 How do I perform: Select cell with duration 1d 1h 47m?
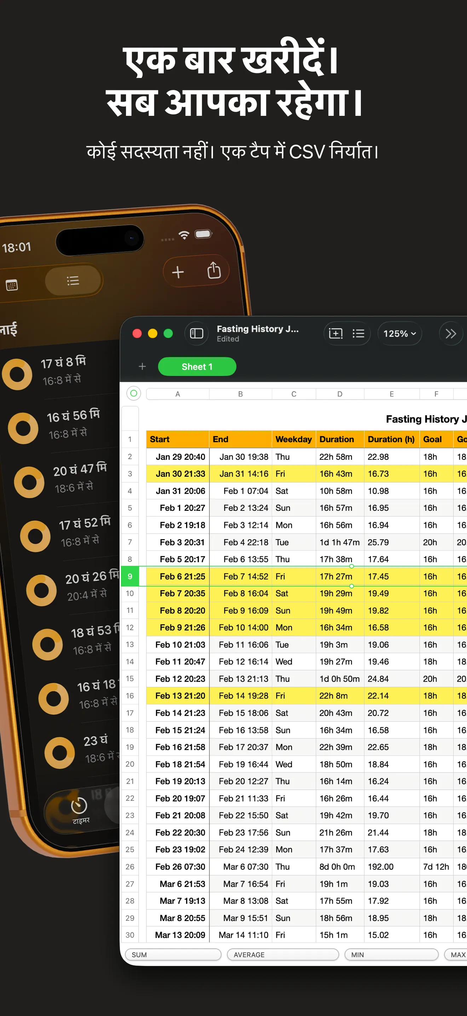point(340,542)
